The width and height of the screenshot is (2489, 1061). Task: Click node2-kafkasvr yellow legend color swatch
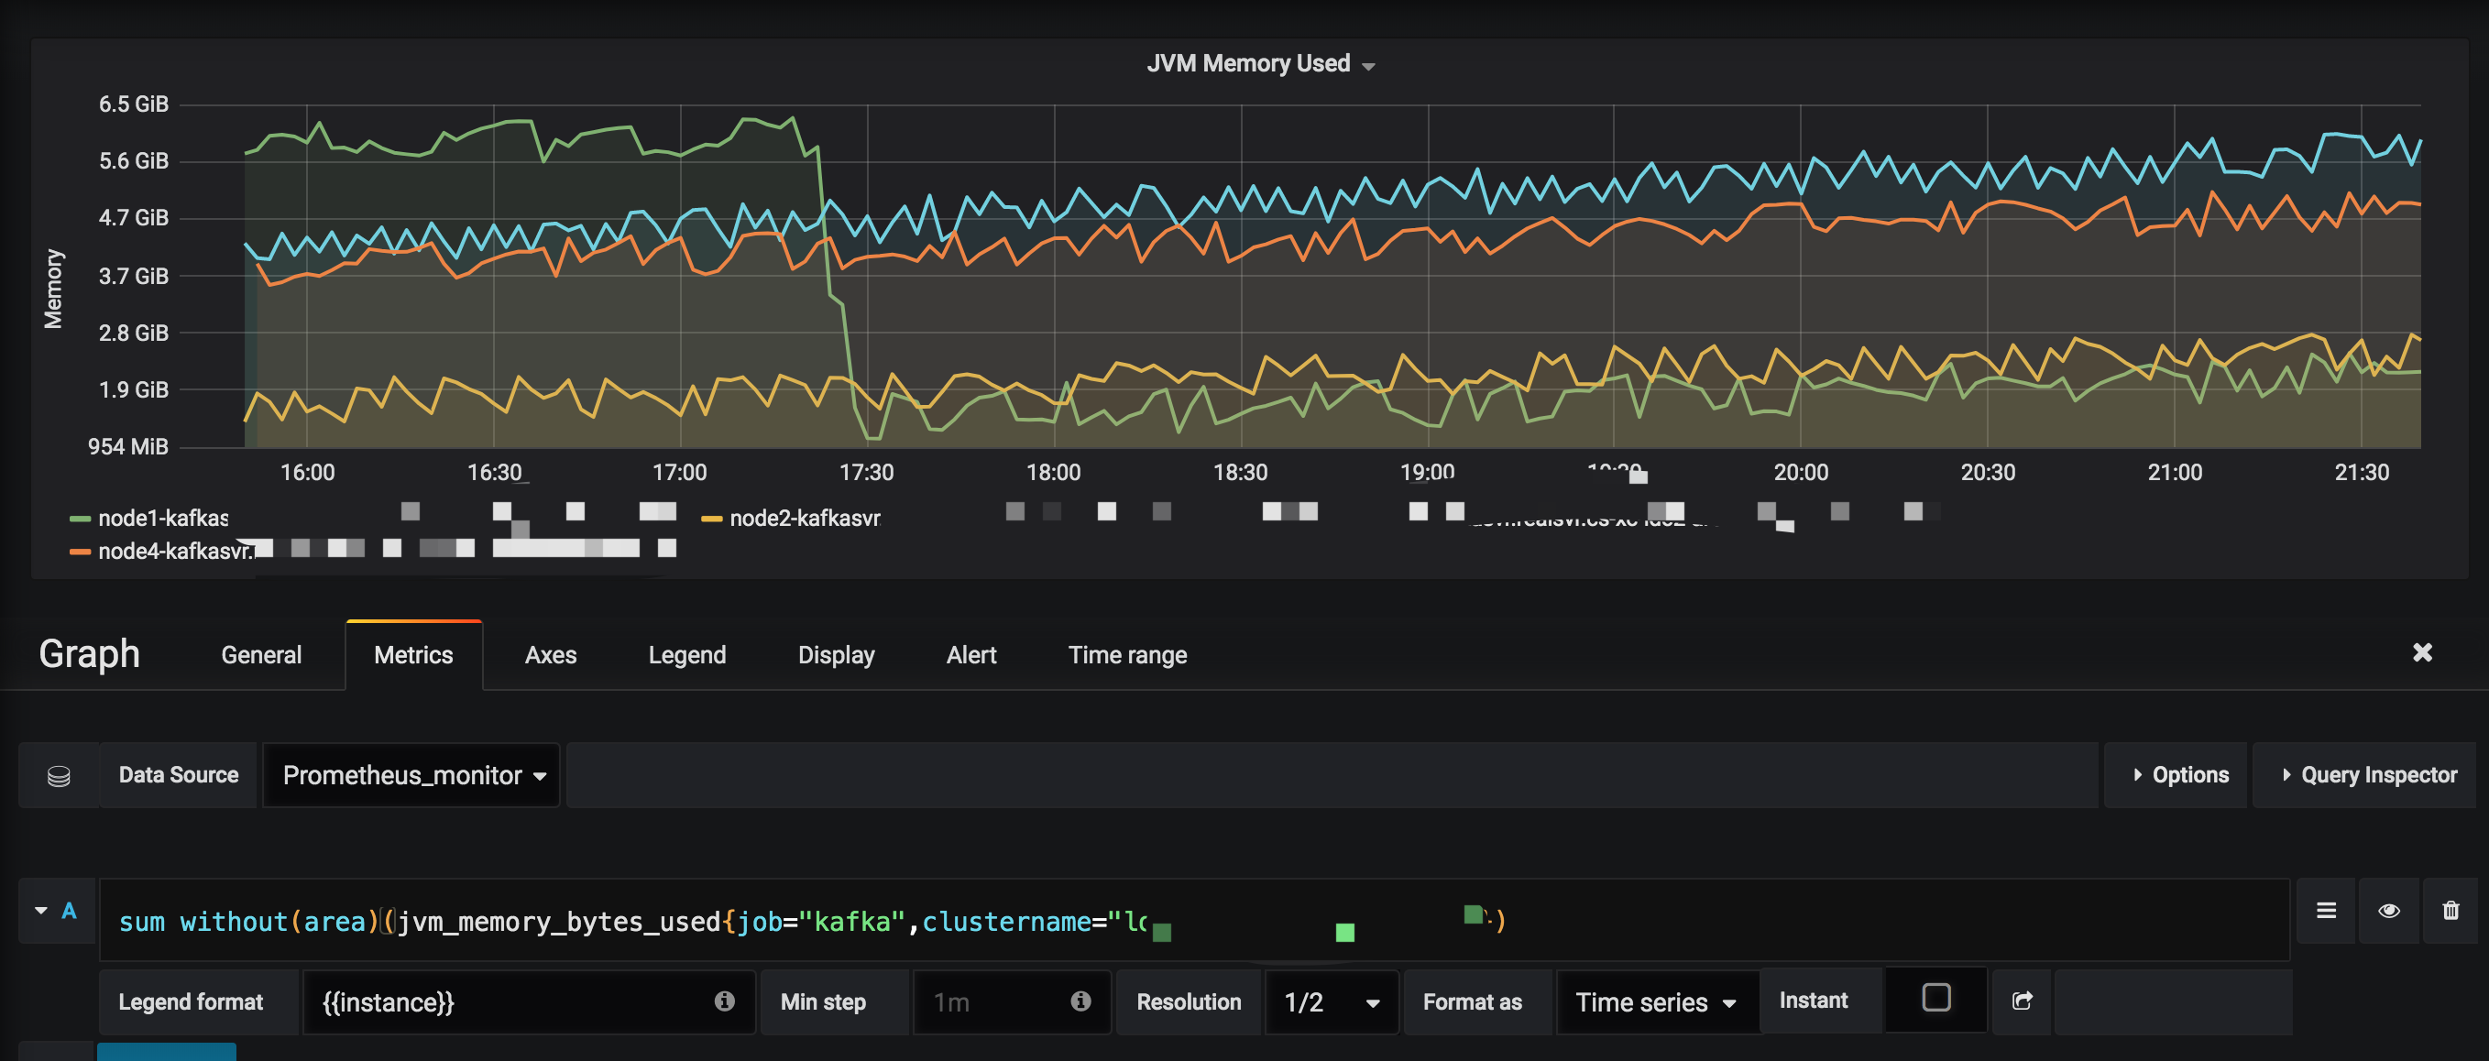tap(711, 520)
